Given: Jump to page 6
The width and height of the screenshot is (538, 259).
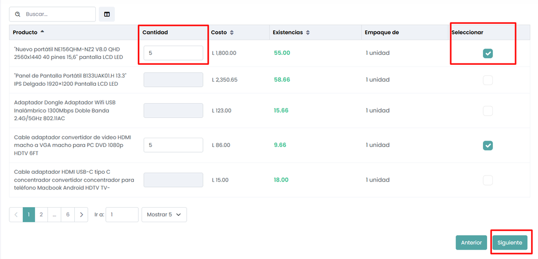Looking at the screenshot, I should point(68,215).
